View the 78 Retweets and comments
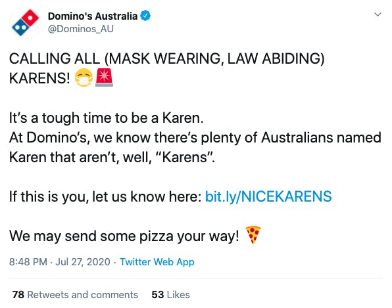Screen dimensions: 392x308 (x=75, y=295)
